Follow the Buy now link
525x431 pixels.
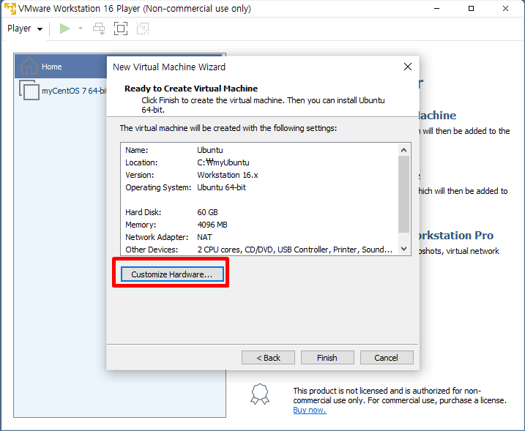310,410
